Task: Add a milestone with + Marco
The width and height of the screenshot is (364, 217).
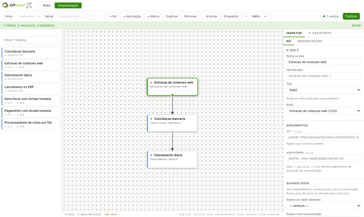Action: coord(153,16)
